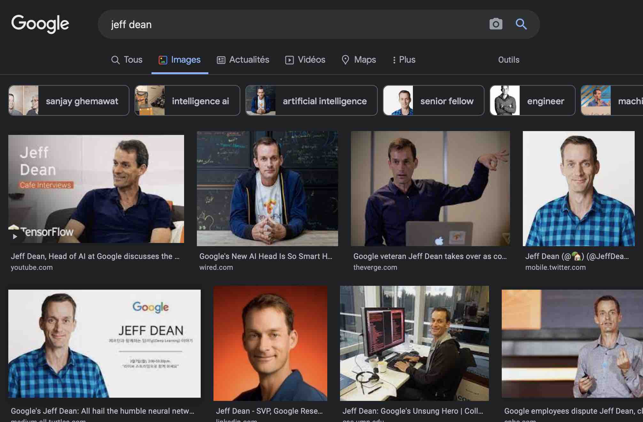Select the 'artificial intelligence' chip

point(311,100)
